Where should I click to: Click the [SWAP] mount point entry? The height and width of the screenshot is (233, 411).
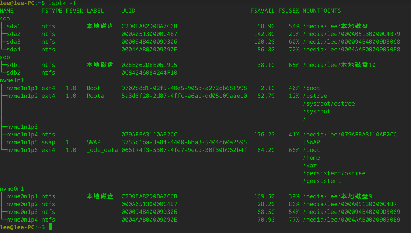click(x=313, y=142)
